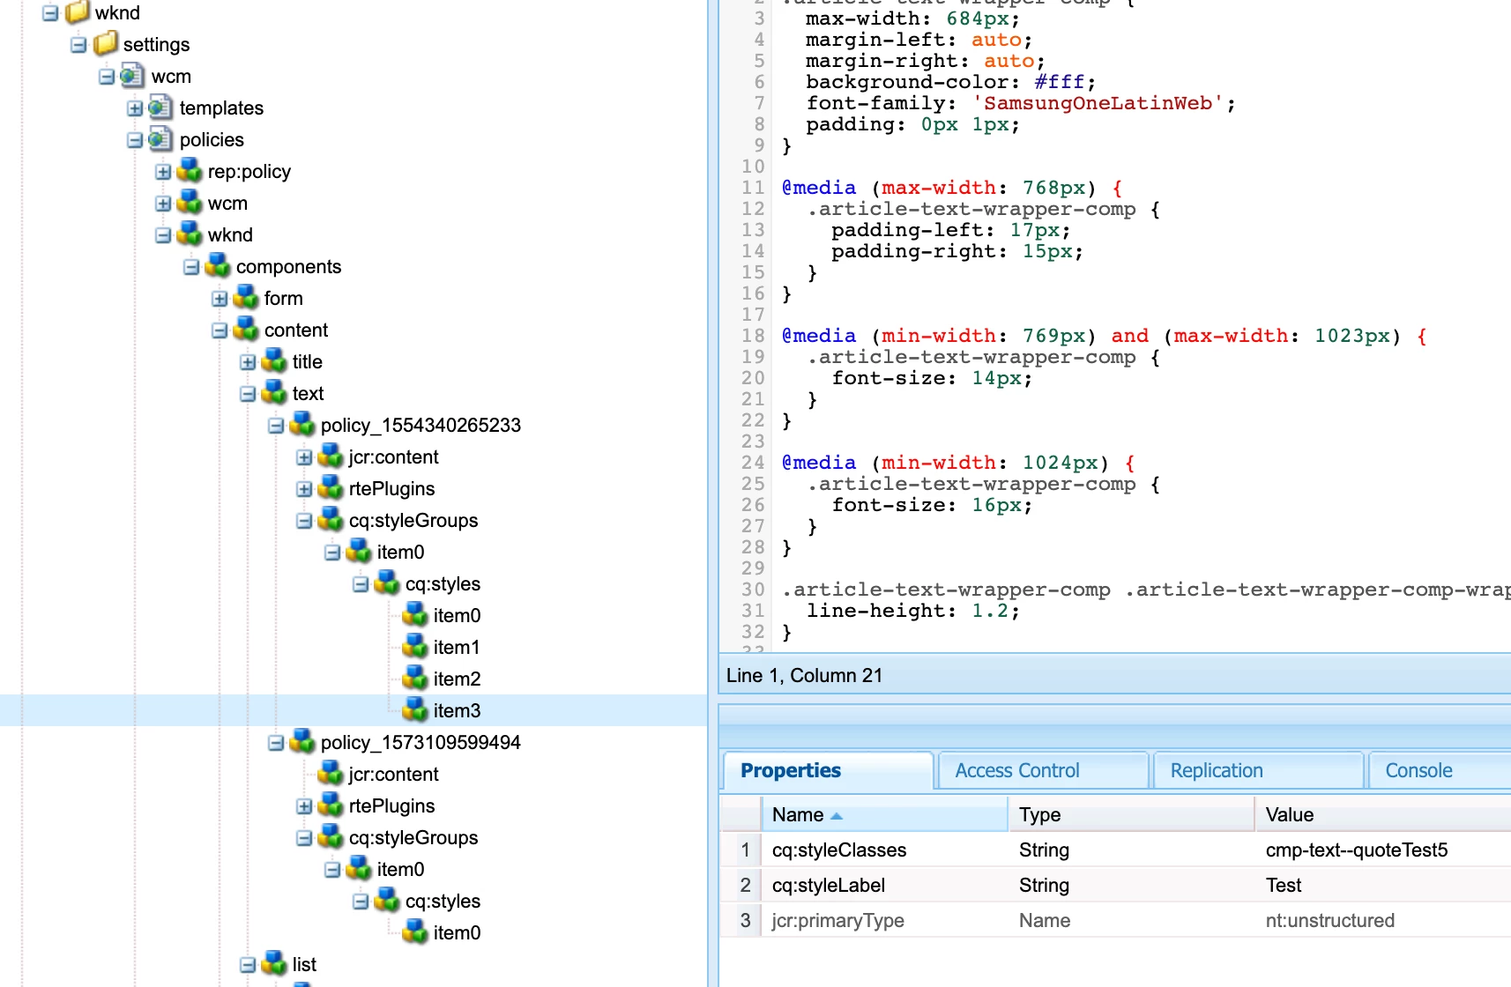Click the #fff color value in code
The height and width of the screenshot is (987, 1511).
1059,82
